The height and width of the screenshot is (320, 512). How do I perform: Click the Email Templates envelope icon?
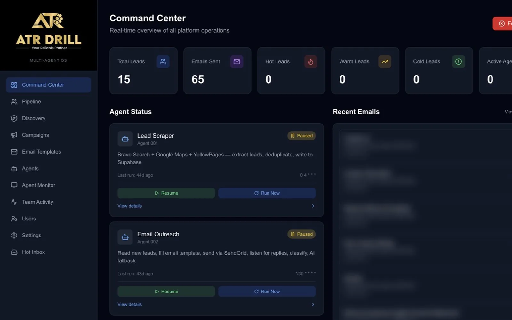(x=14, y=152)
